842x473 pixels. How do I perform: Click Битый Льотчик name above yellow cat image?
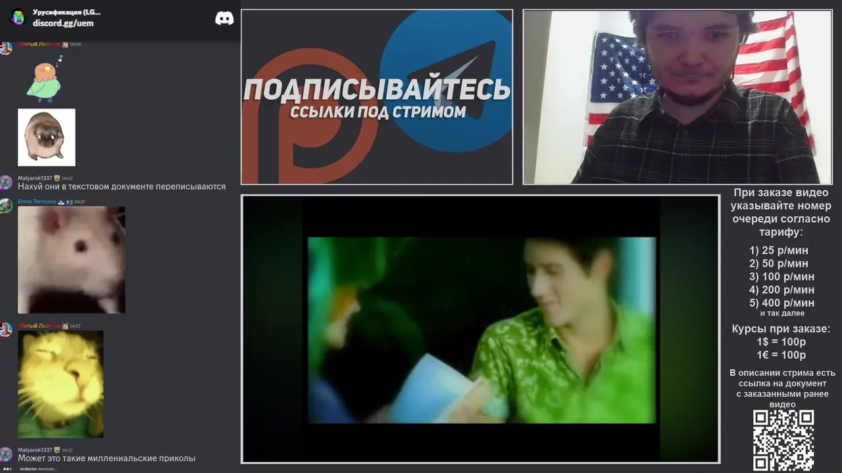[x=39, y=326]
